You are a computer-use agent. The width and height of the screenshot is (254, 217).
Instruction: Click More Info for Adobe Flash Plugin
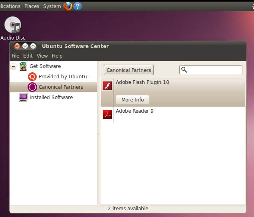tap(133, 100)
